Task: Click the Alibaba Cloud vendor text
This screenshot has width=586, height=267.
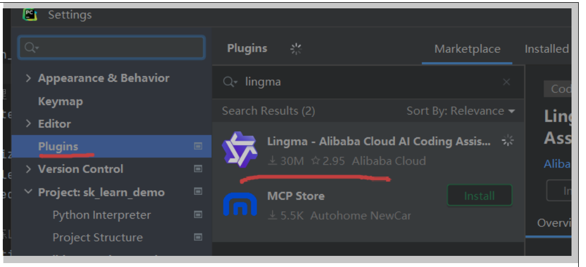Action: [x=389, y=161]
